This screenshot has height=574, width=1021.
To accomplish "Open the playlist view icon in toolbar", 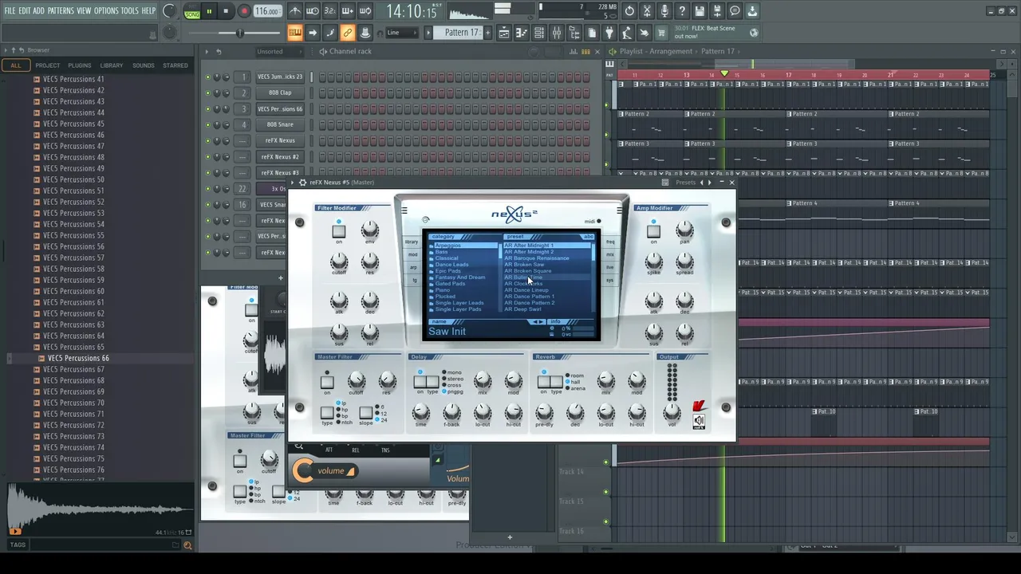I will (504, 33).
